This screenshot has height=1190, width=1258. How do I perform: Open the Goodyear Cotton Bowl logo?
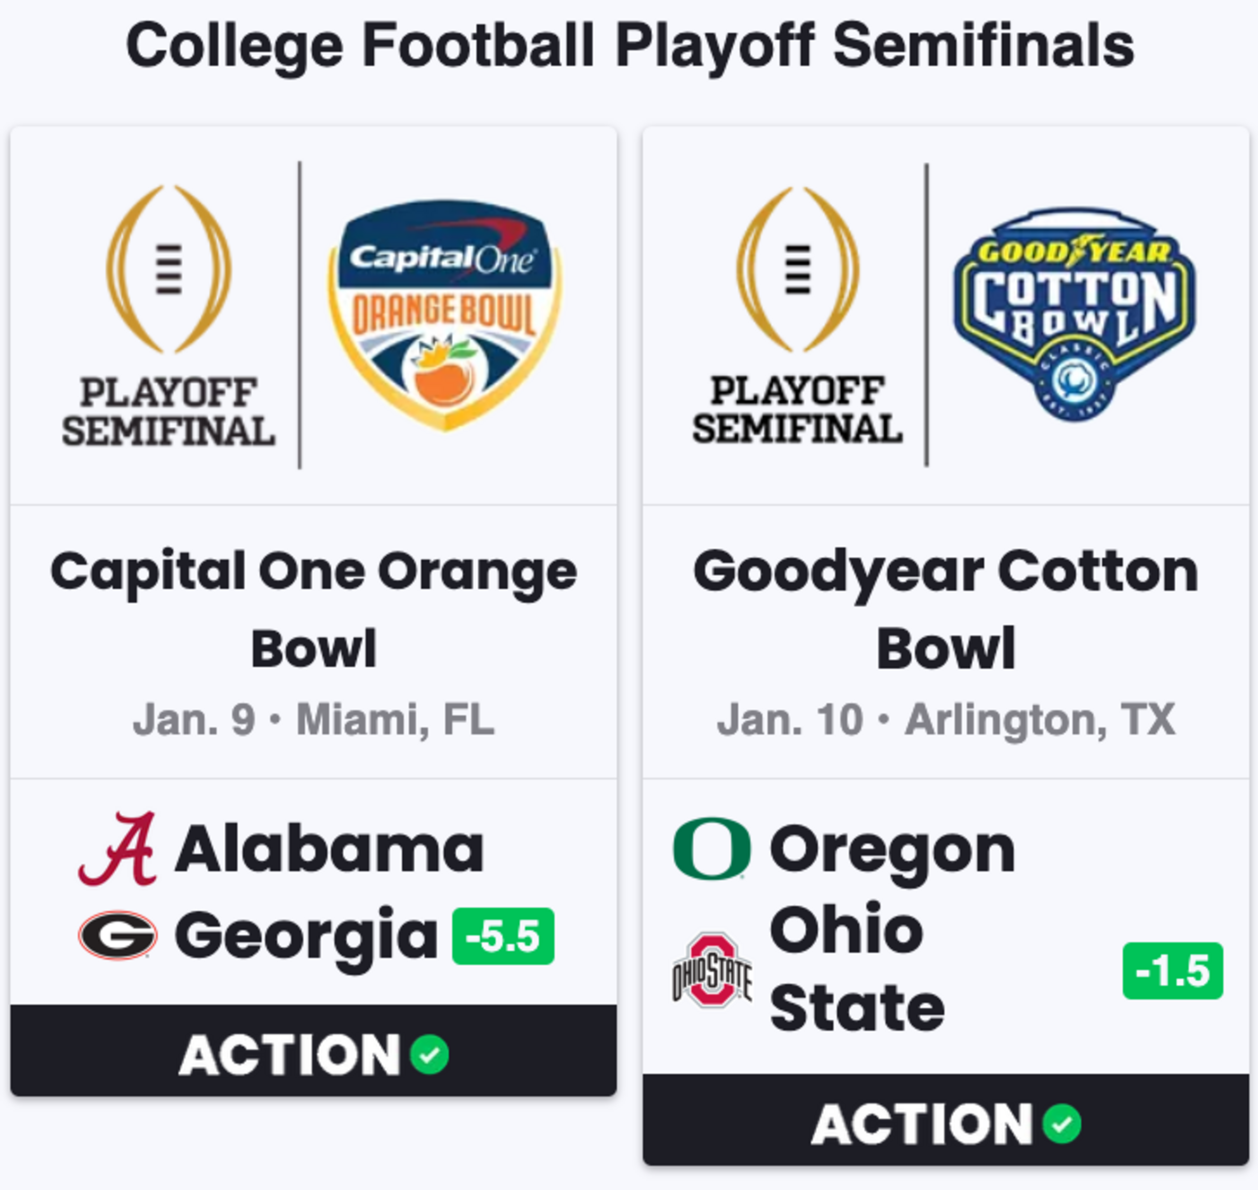tap(1074, 315)
